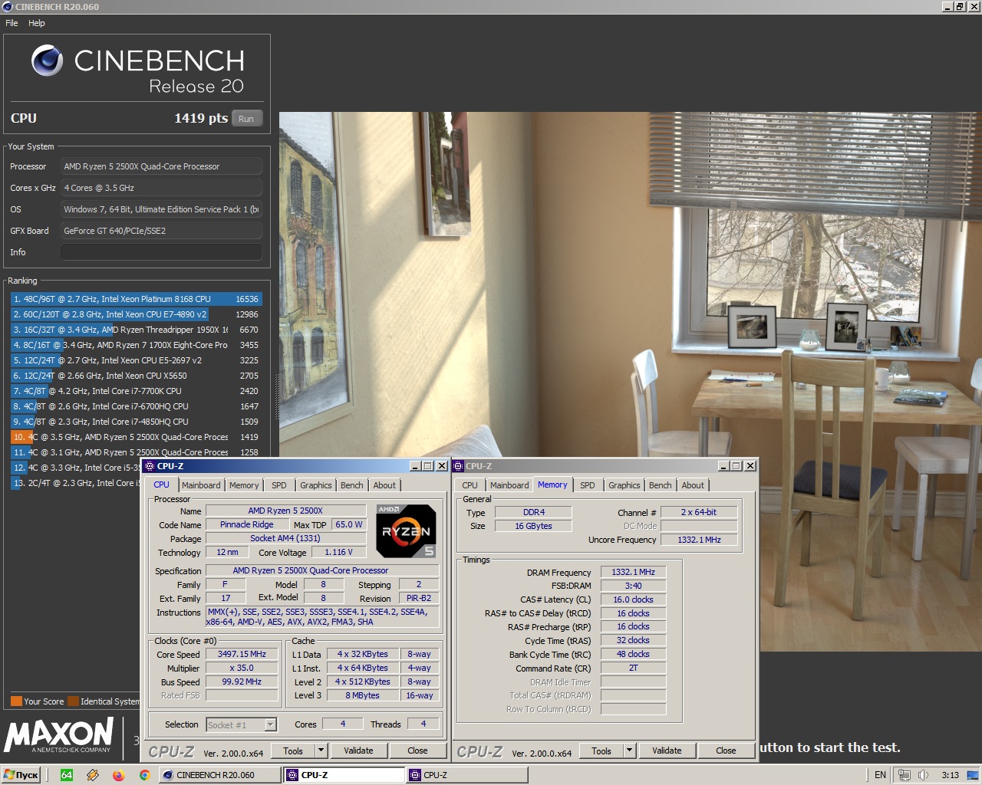Click the orange Your Score legend swatch
982x785 pixels.
pos(16,701)
